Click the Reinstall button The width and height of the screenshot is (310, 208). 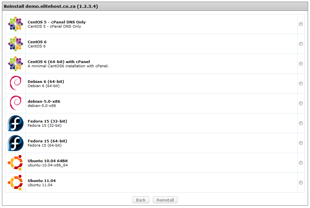click(x=165, y=200)
